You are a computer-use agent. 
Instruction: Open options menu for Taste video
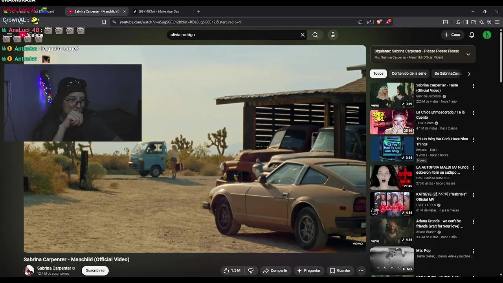tap(473, 86)
